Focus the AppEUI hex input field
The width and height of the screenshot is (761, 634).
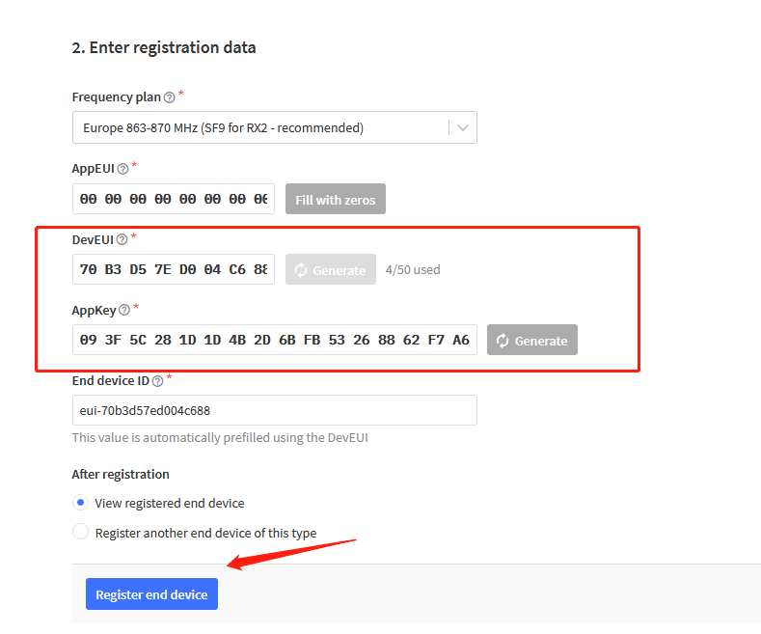[x=174, y=199]
